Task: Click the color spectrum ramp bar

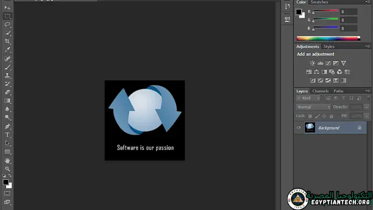Action: click(x=327, y=38)
